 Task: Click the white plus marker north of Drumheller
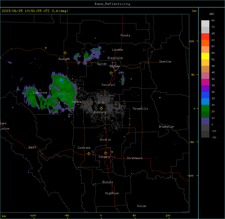click(160, 98)
